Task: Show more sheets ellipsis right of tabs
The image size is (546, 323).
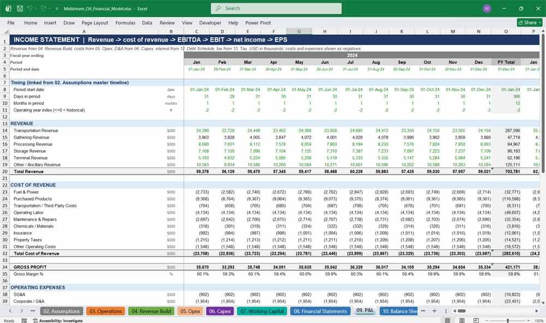Action: tap(423, 311)
